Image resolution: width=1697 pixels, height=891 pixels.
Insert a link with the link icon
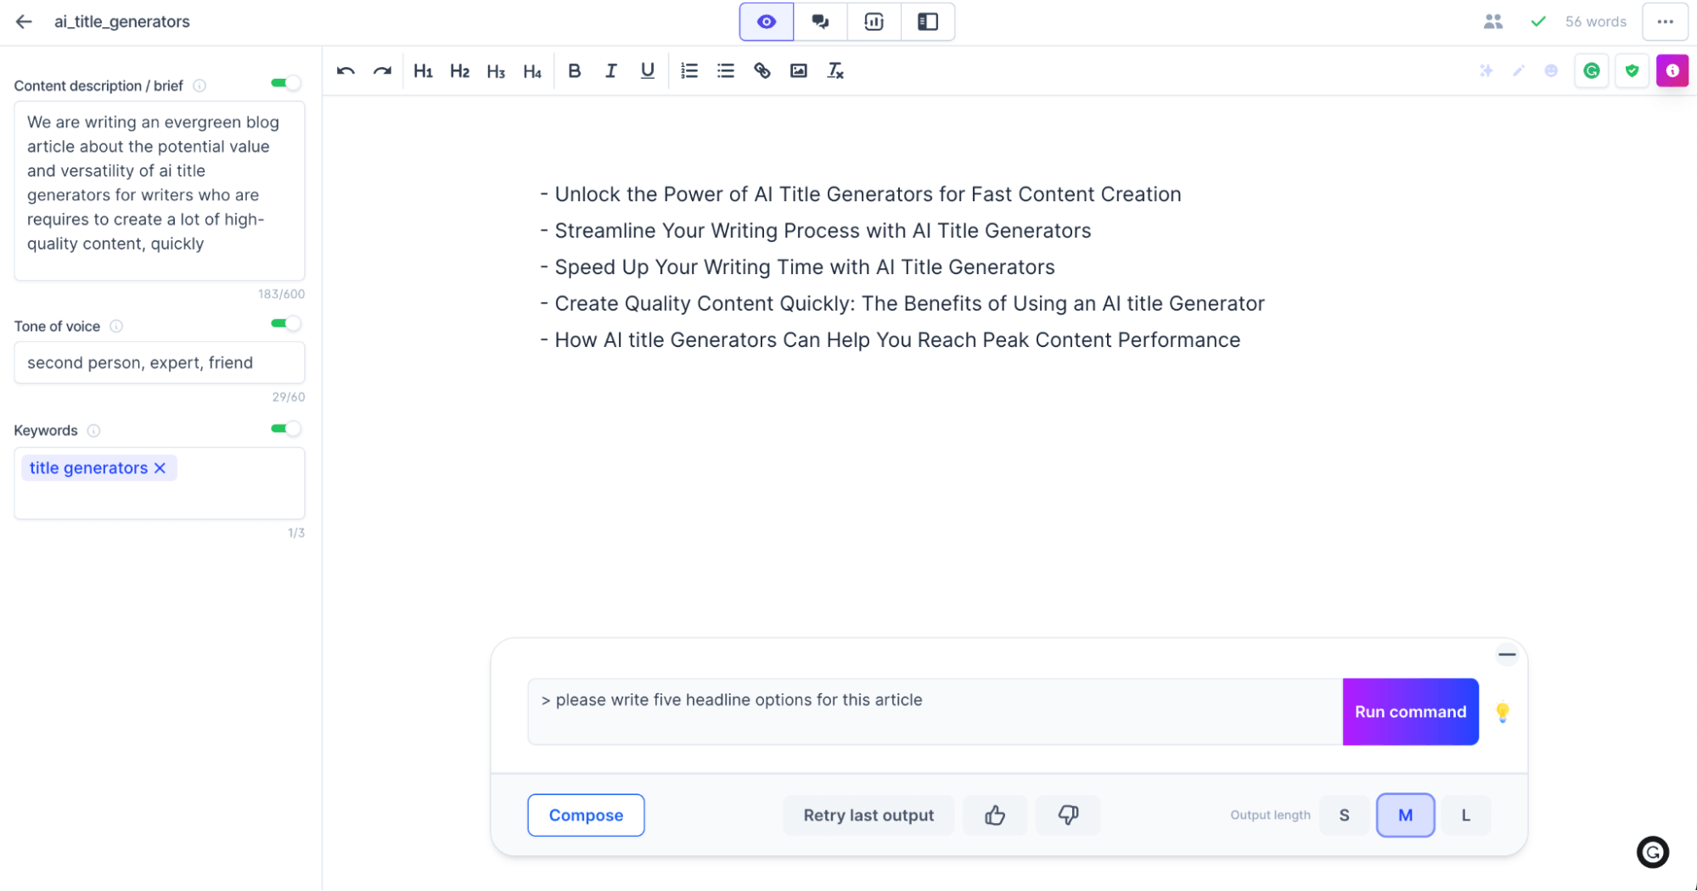[761, 71]
